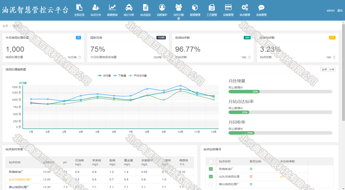345x190 pixels.
Task: Click the 主页 breadcrumb link
Action: [5, 26]
